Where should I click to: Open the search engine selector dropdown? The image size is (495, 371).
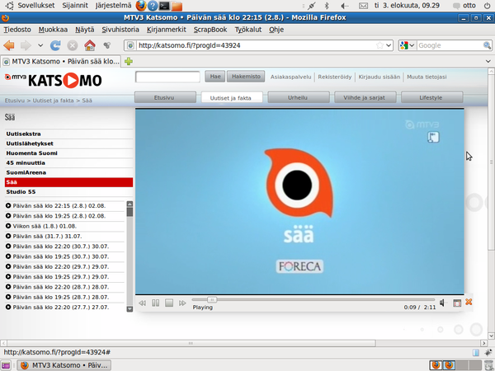click(411, 45)
